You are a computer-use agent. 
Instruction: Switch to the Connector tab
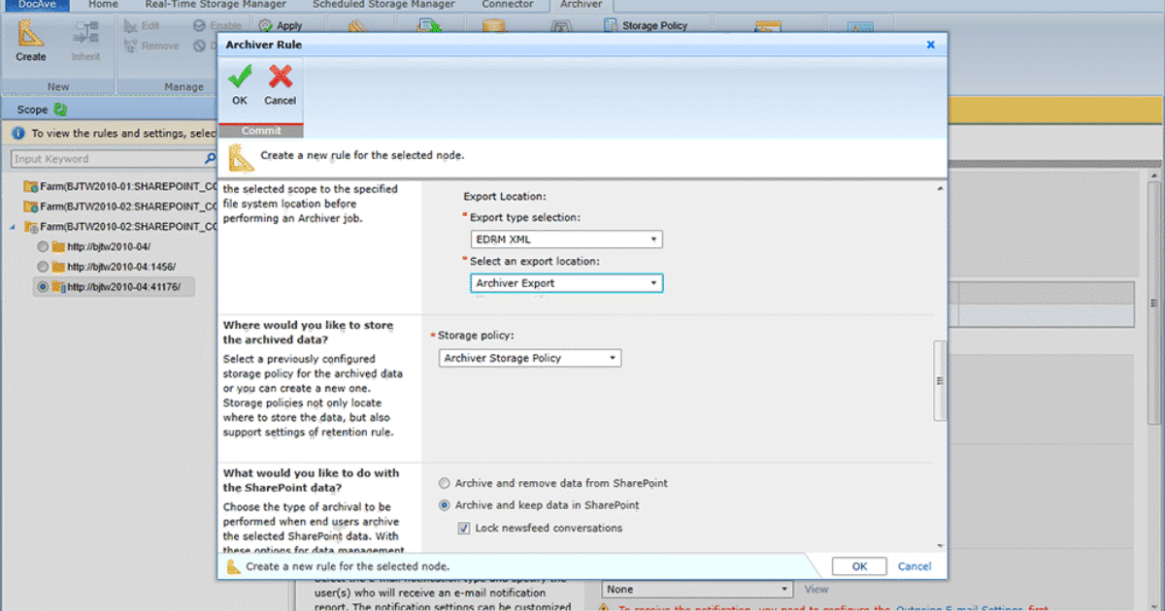point(507,5)
